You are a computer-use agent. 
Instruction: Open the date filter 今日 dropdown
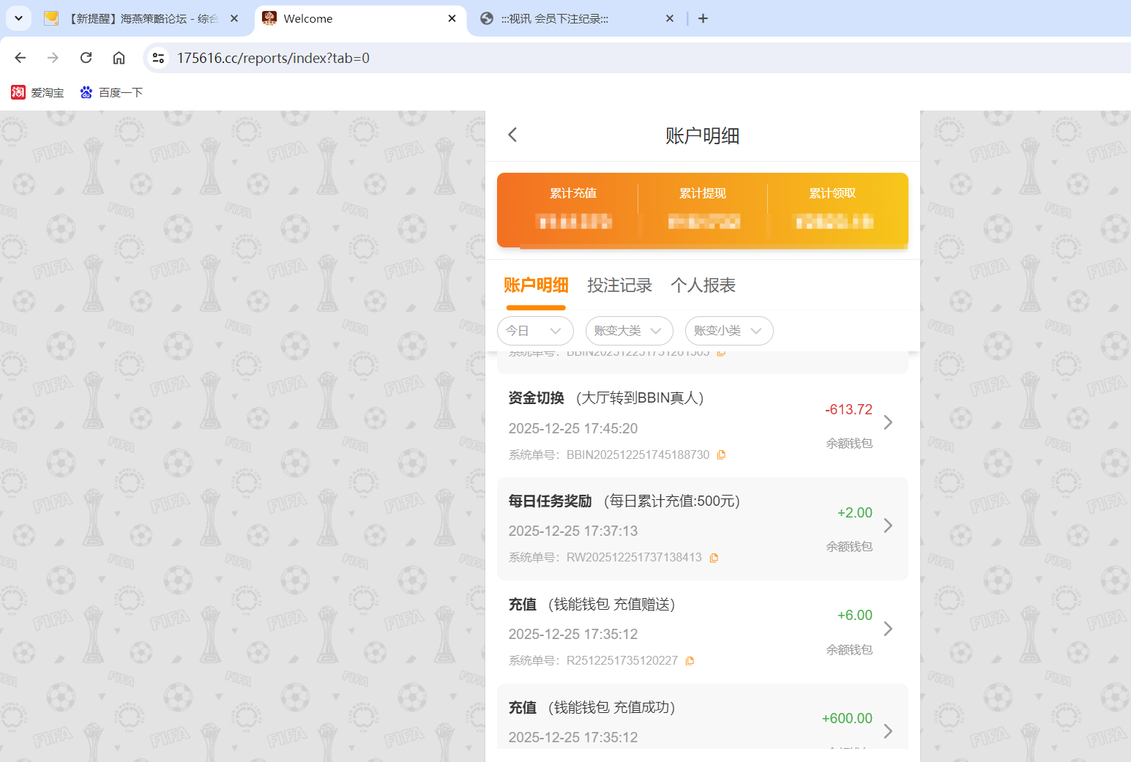(x=535, y=331)
